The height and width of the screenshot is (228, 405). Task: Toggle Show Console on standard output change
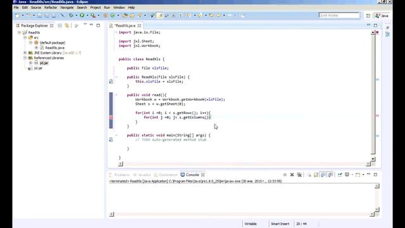(323, 175)
